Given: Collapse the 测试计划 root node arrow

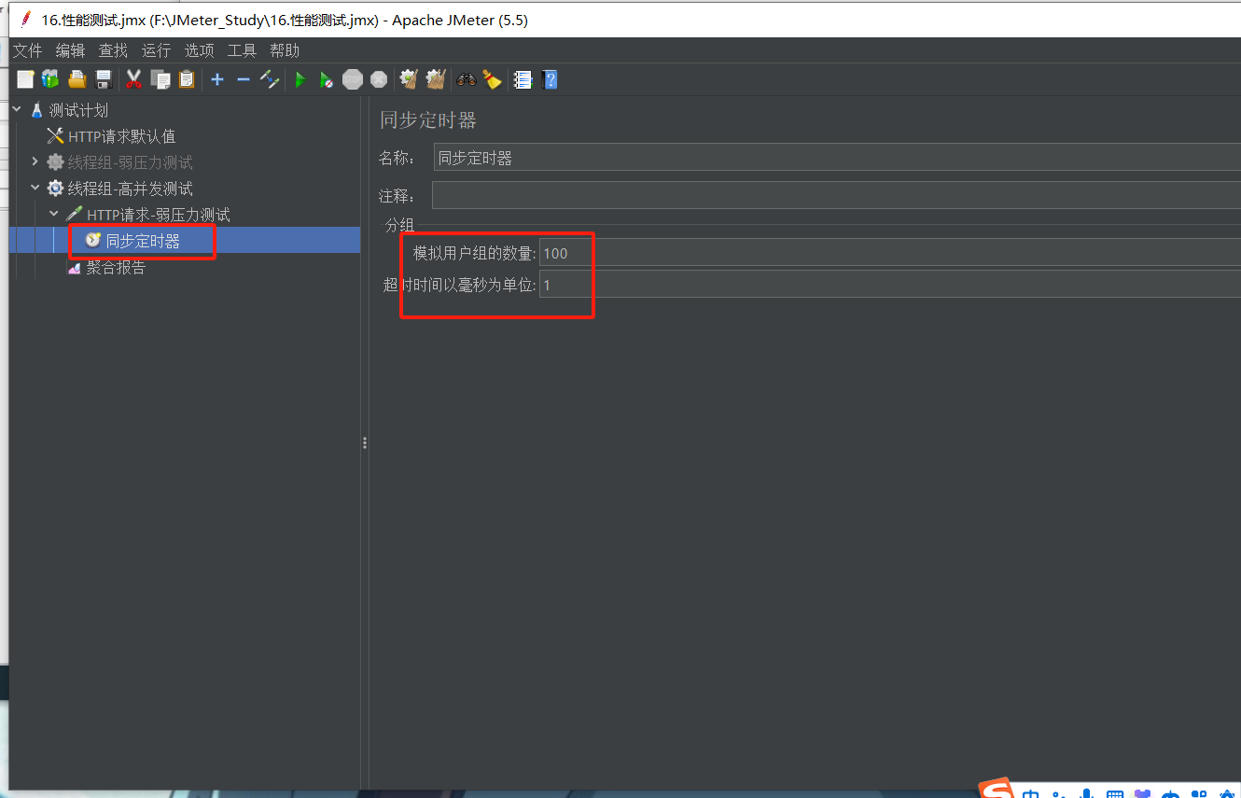Looking at the screenshot, I should [x=17, y=110].
